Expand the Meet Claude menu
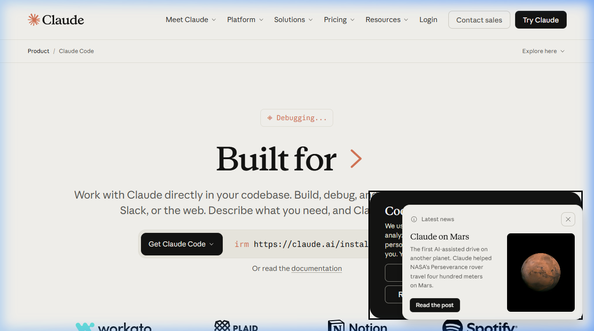This screenshot has width=594, height=331. [x=190, y=20]
